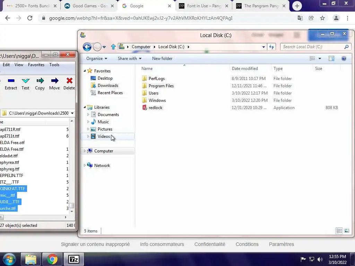Image resolution: width=355 pixels, height=266 pixels.
Task: Click the Confidentialité footer link
Action: [x=210, y=244]
